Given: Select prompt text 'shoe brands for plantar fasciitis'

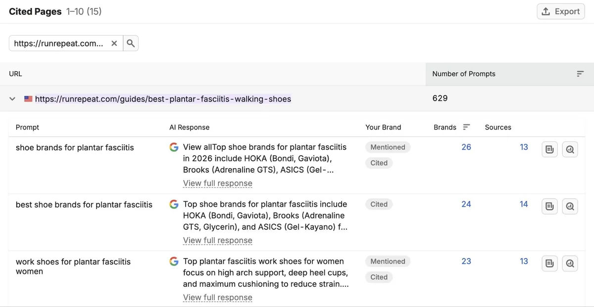Looking at the screenshot, I should tap(75, 147).
